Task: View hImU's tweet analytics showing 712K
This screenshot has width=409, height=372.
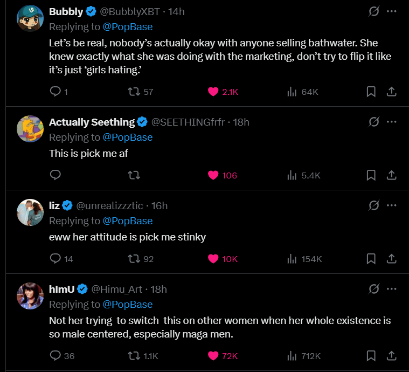Action: pyautogui.click(x=304, y=356)
